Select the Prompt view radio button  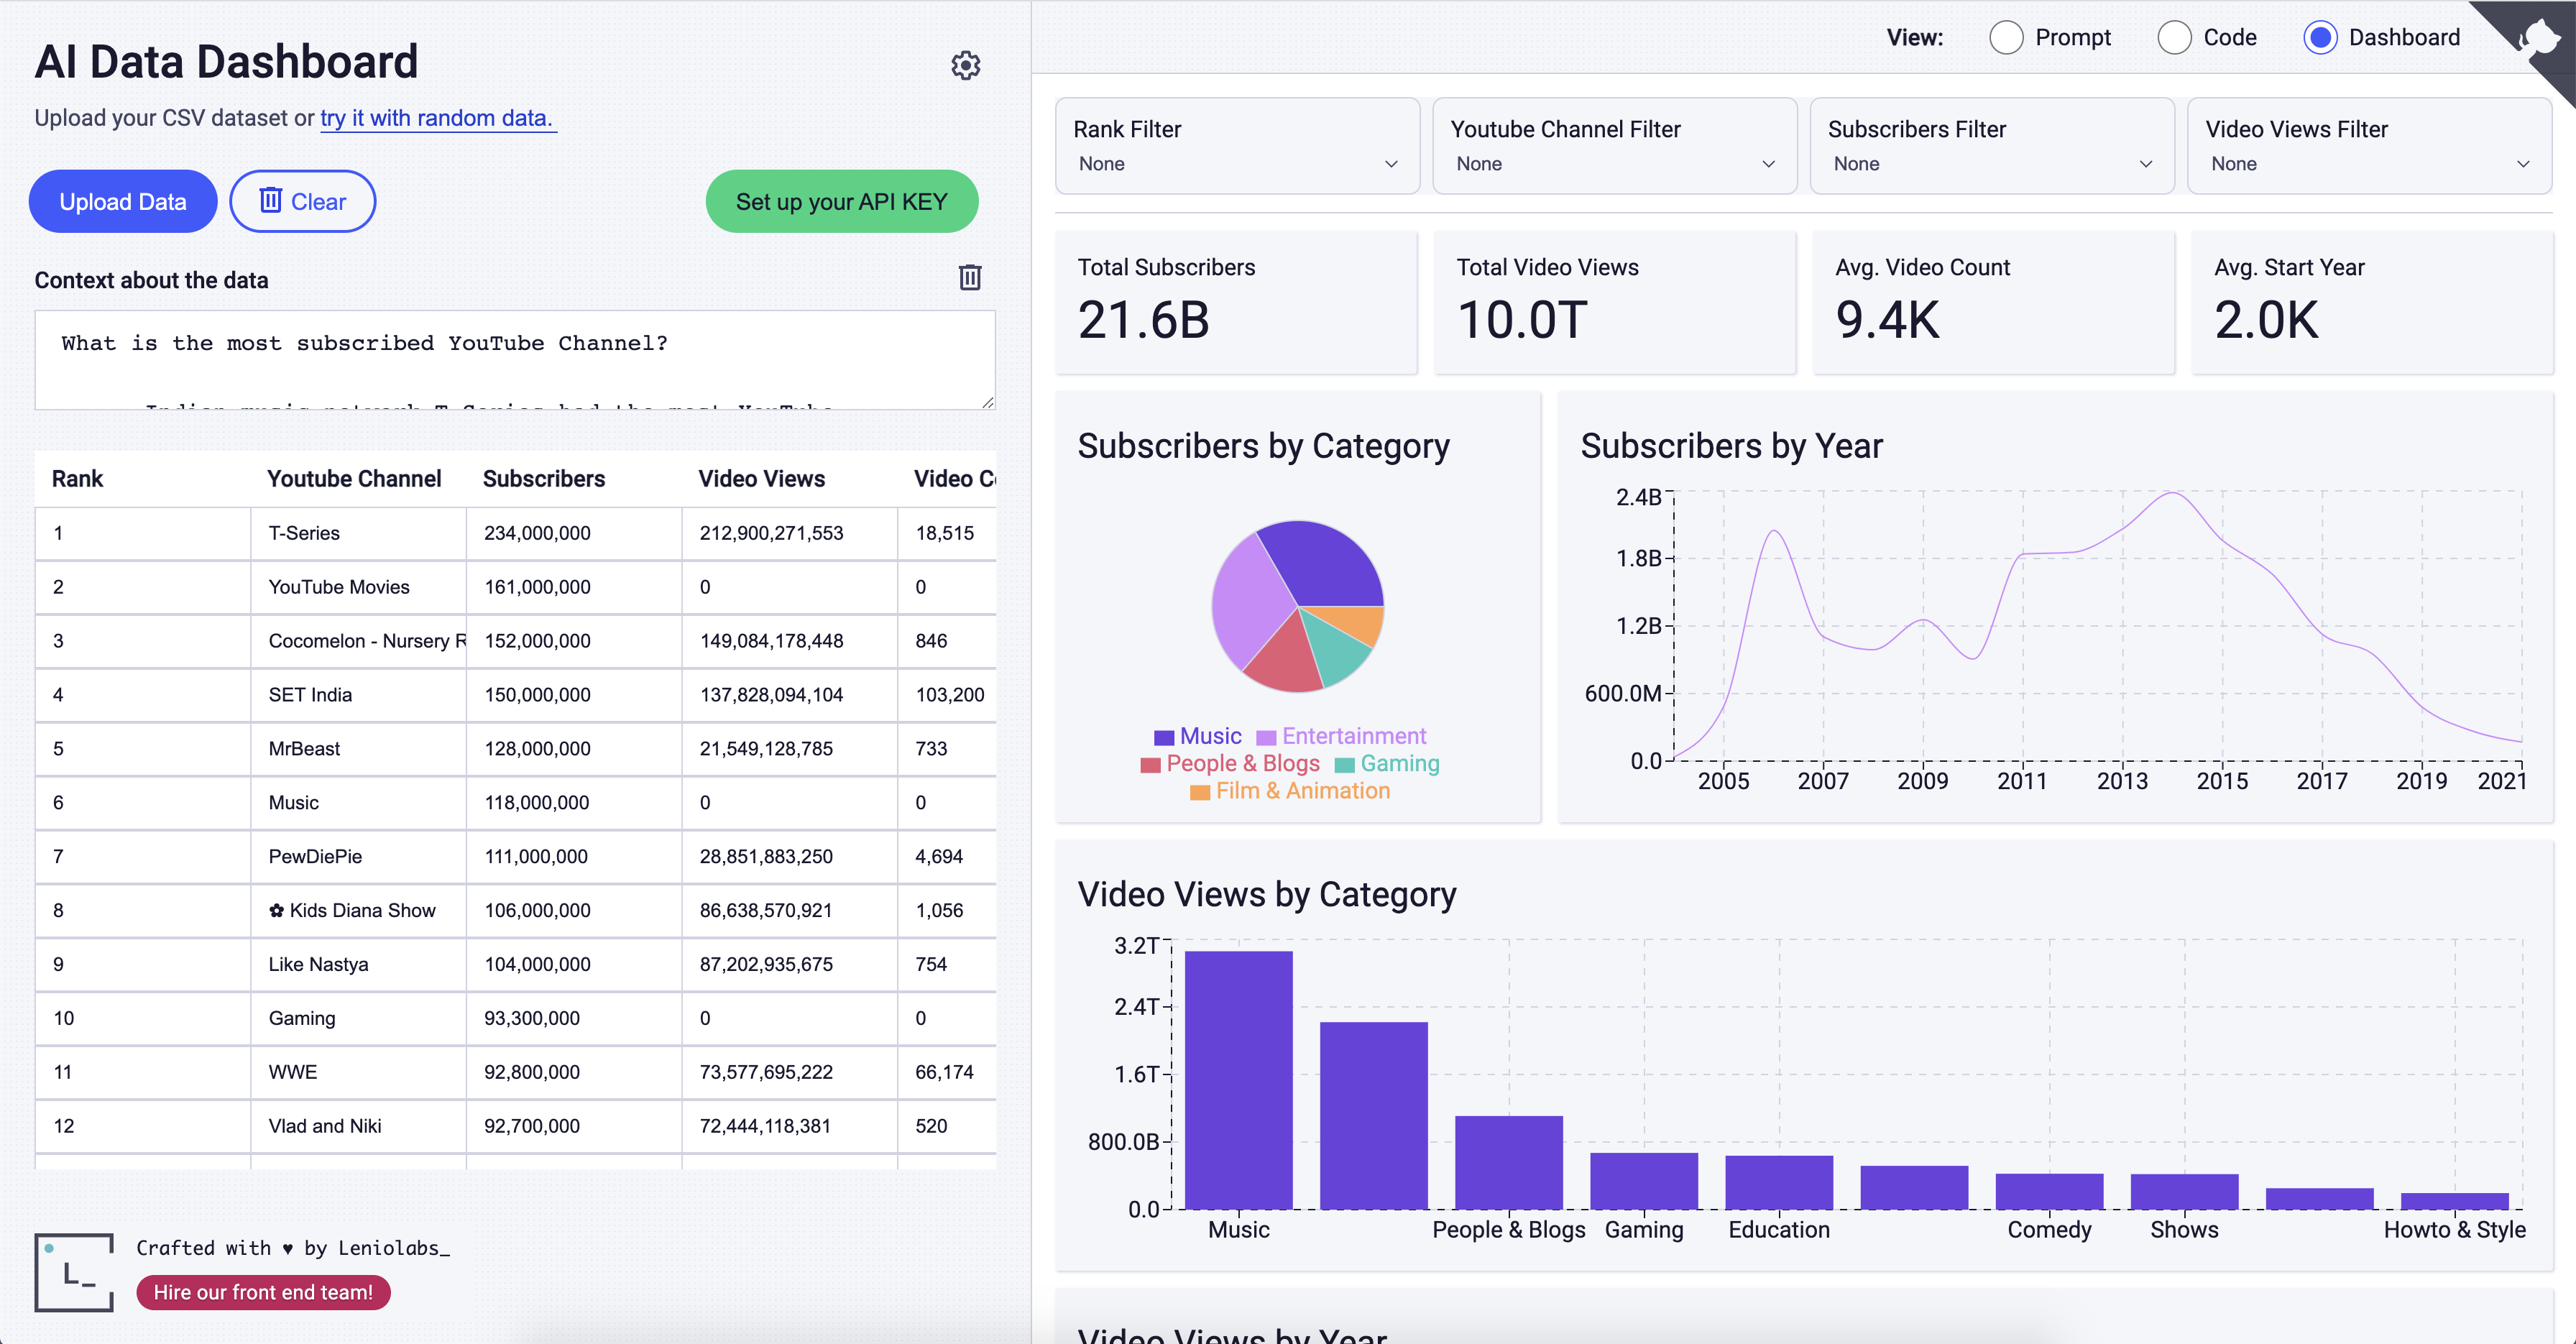(2006, 38)
